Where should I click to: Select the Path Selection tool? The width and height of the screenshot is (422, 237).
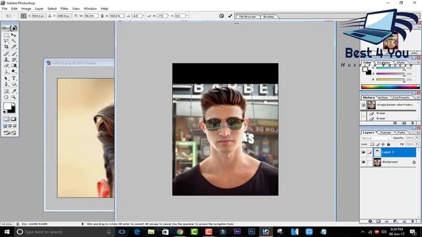point(6,78)
